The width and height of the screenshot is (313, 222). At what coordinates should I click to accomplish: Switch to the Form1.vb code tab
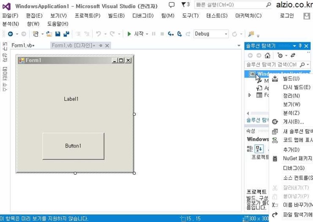point(23,46)
